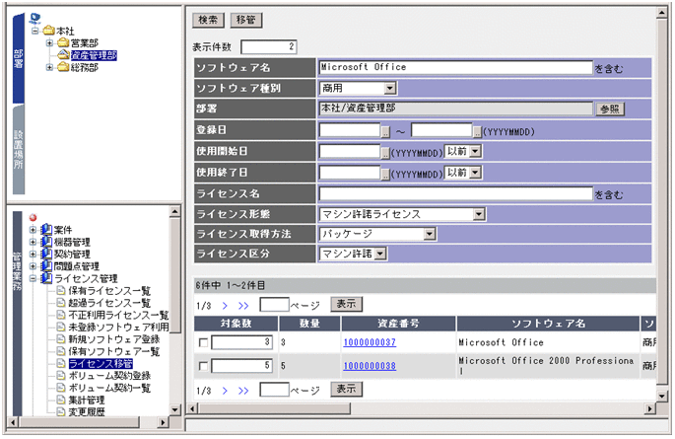The height and width of the screenshot is (439, 675).
Task: Open 不正利用ライセンス一覧 menu item
Action: click(118, 315)
